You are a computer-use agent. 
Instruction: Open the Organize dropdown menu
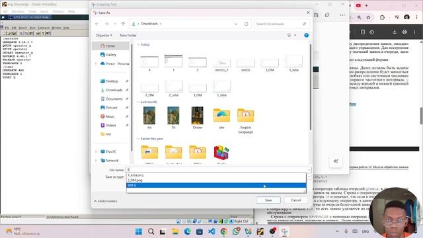pyautogui.click(x=104, y=35)
